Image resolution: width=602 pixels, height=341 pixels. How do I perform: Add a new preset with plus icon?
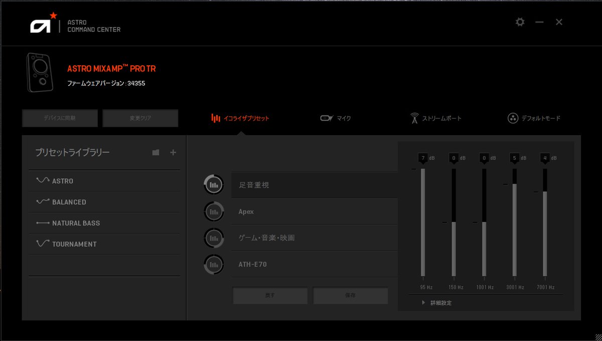tap(173, 153)
